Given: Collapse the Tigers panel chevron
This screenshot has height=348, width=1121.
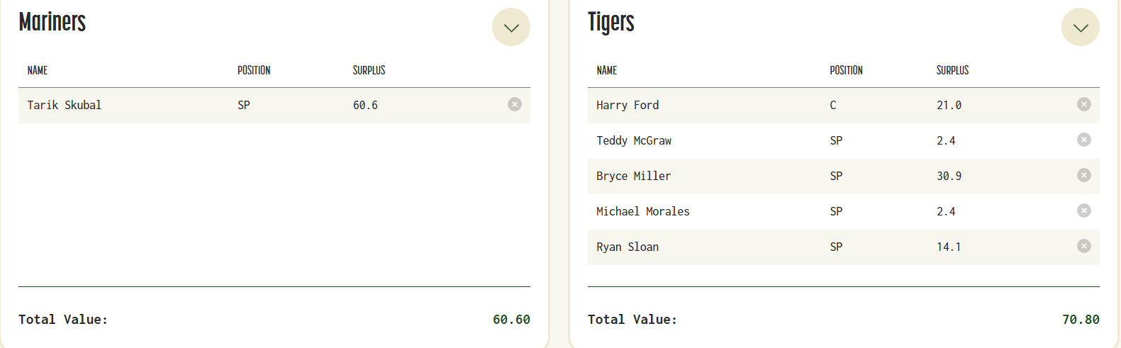Looking at the screenshot, I should (1080, 27).
